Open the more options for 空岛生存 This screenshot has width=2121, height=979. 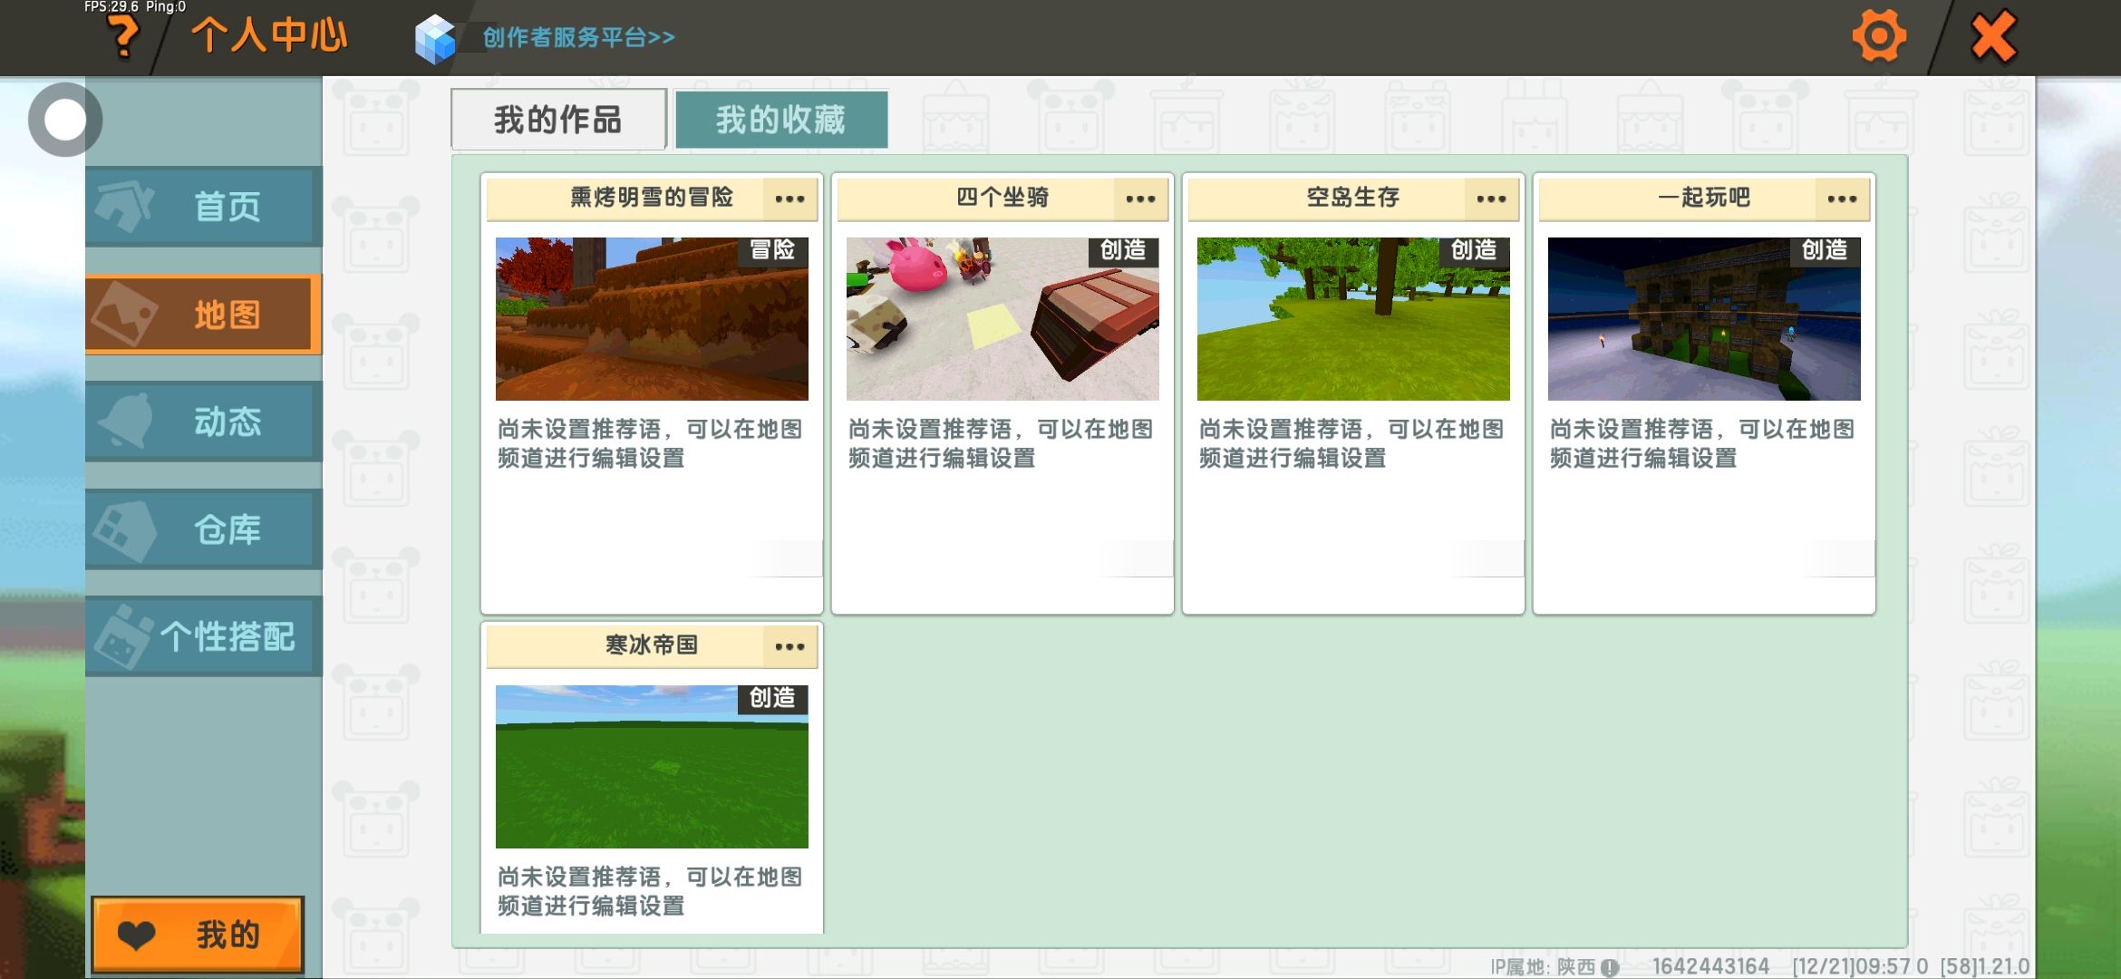[1491, 199]
